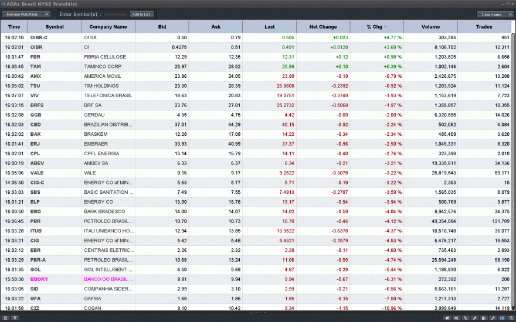Click the GERDAU company name

pyautogui.click(x=94, y=115)
